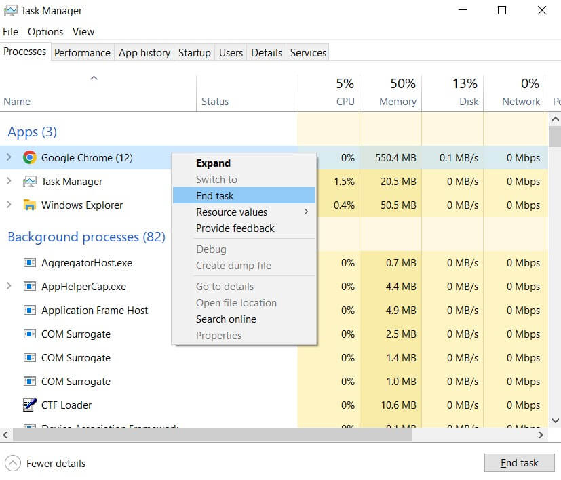
Task: Click the Task Manager row icon
Action: tap(30, 181)
